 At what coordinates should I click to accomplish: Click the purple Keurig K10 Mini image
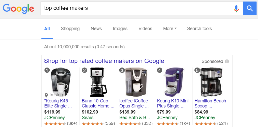174,82
